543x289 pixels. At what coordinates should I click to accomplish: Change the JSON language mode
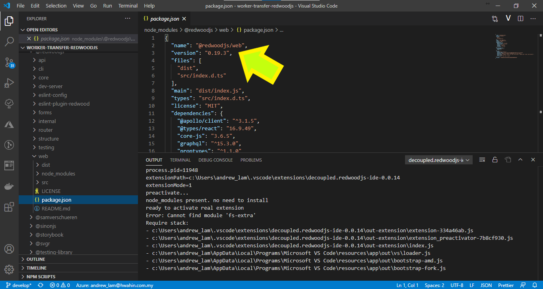click(486, 285)
